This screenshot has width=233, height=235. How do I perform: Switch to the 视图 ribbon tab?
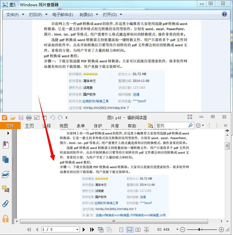[64, 126]
